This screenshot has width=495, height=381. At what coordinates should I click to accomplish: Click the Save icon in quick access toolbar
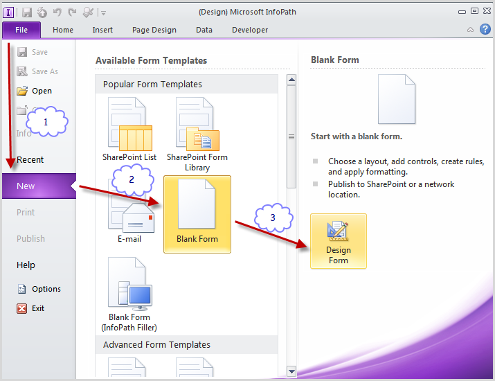point(27,12)
